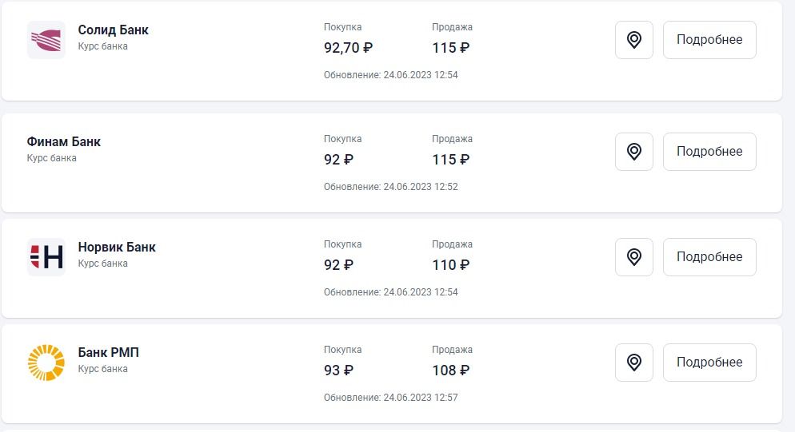View Финам Банк details via Подробнее
Image resolution: width=795 pixels, height=432 pixels.
click(709, 152)
